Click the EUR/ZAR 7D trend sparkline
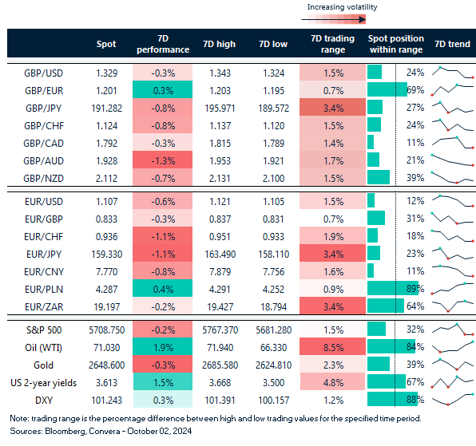This screenshot has height=446, width=476. [x=453, y=306]
